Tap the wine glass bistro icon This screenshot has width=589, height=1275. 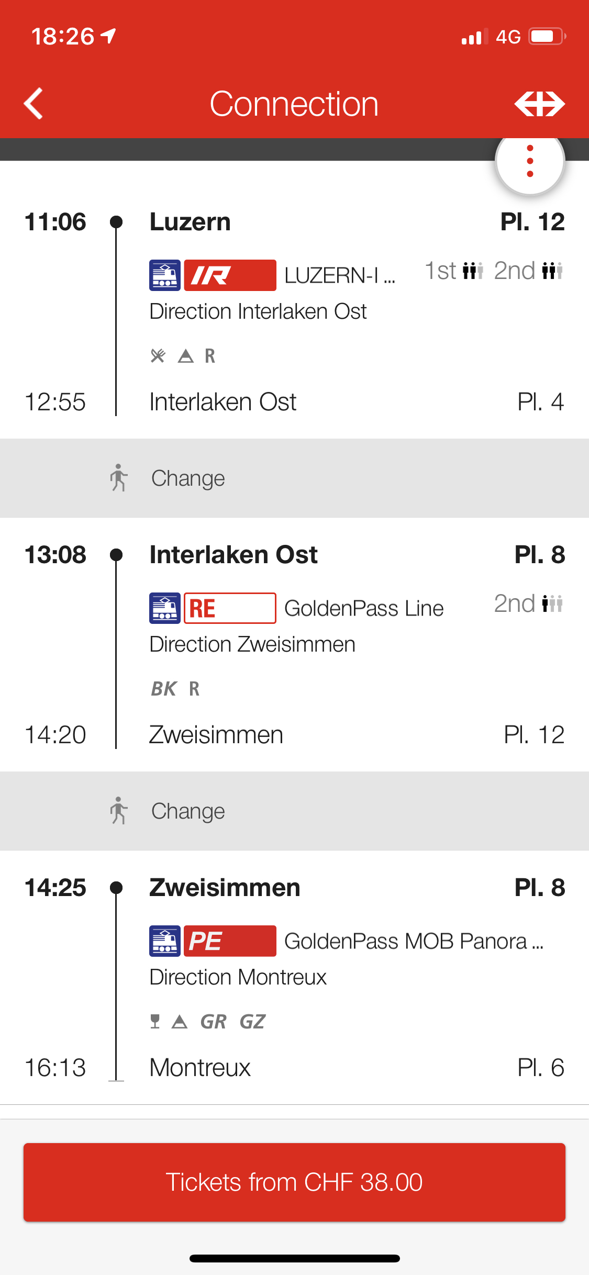(x=155, y=1021)
